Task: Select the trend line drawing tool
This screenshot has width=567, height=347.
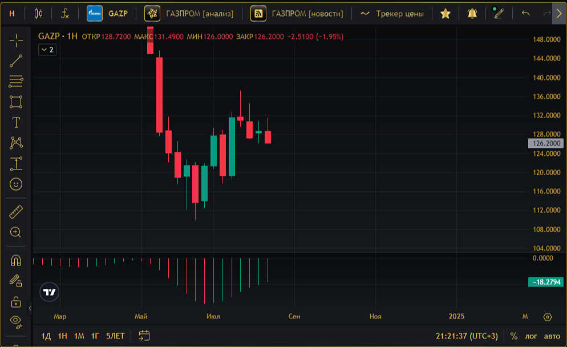Action: point(16,61)
